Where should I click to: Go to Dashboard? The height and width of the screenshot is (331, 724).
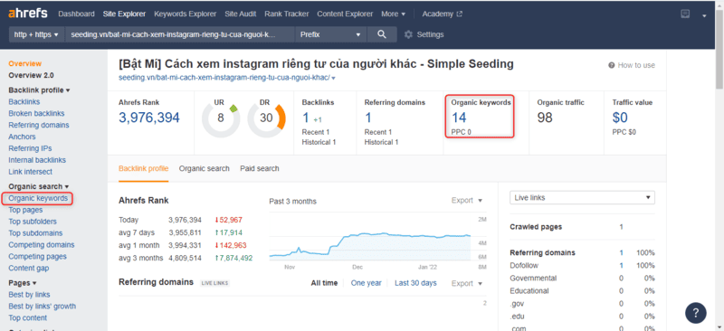[x=76, y=14]
